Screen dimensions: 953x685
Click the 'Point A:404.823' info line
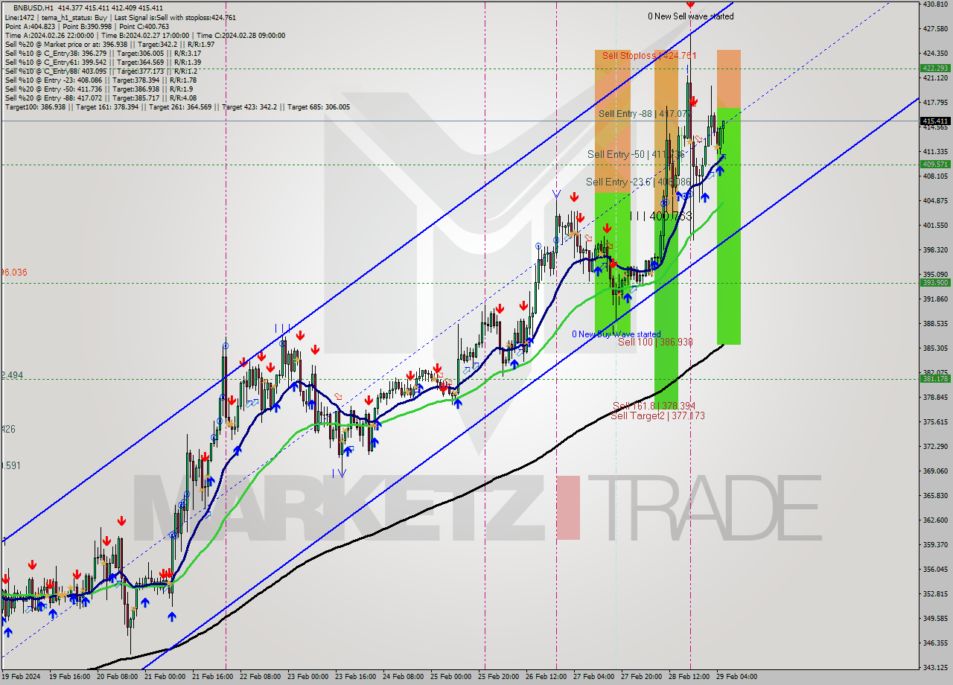[x=87, y=26]
